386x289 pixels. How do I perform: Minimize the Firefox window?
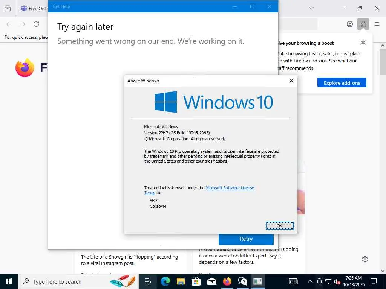tap(342, 8)
